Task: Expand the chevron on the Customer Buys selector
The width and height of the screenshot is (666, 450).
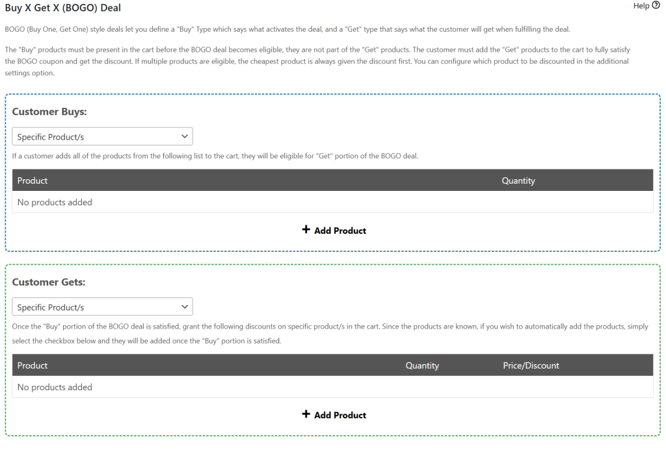Action: click(184, 136)
